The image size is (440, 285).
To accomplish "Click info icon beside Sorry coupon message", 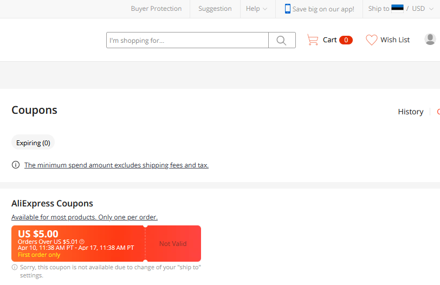I will (15, 267).
